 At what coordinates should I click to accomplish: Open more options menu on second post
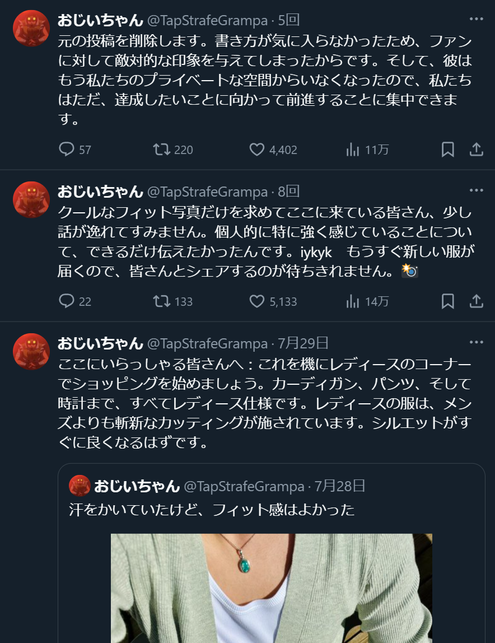476,190
